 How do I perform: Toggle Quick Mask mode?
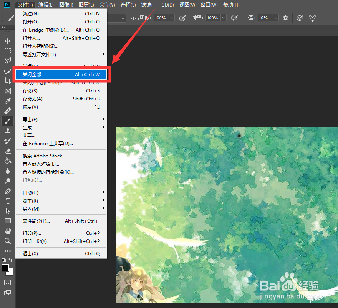pyautogui.click(x=8, y=282)
